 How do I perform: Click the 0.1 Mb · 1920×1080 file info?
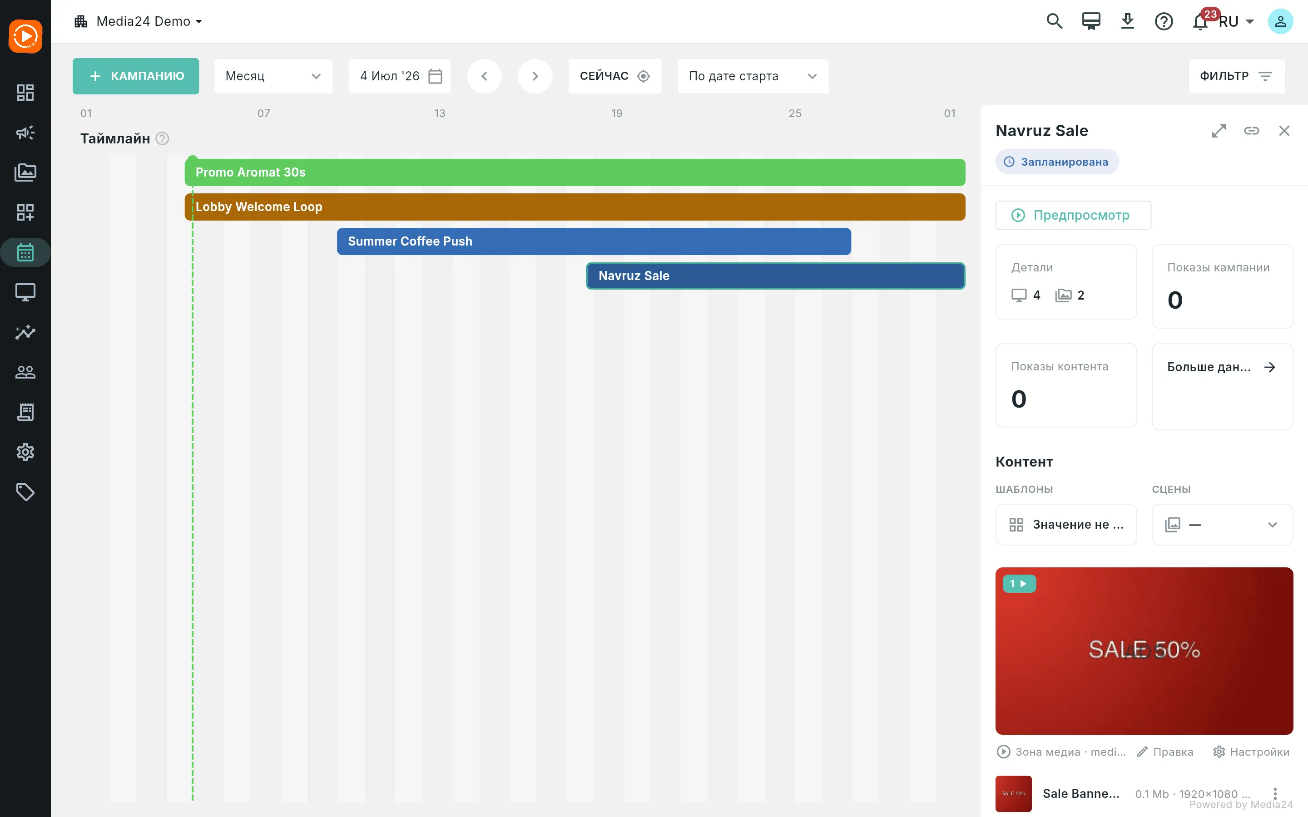coord(1193,794)
